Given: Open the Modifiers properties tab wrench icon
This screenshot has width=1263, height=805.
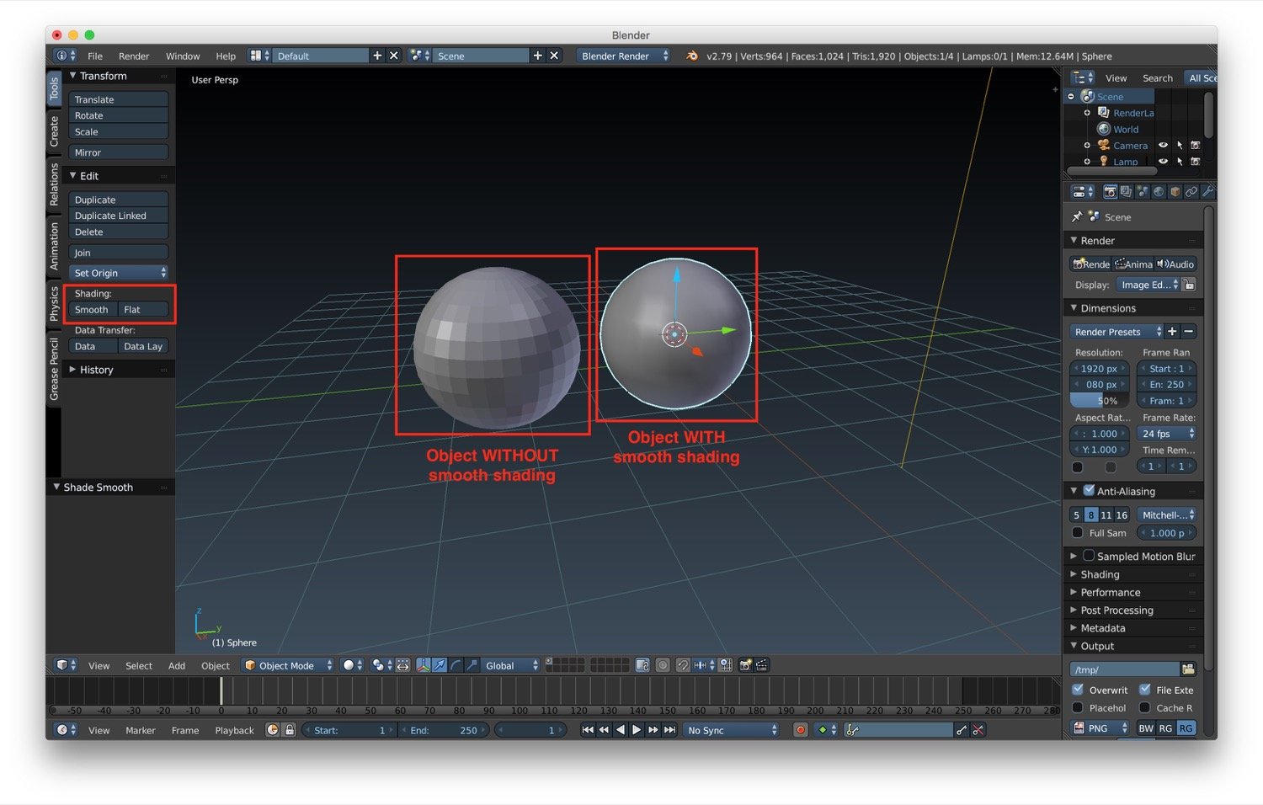Looking at the screenshot, I should click(x=1207, y=192).
